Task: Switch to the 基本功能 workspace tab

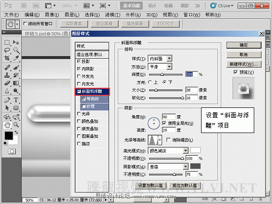Action: tap(131, 6)
